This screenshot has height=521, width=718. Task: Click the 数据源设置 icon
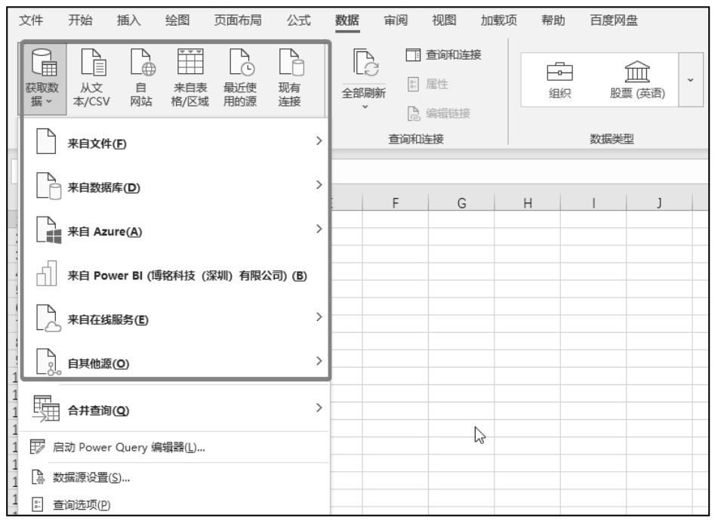pos(38,477)
